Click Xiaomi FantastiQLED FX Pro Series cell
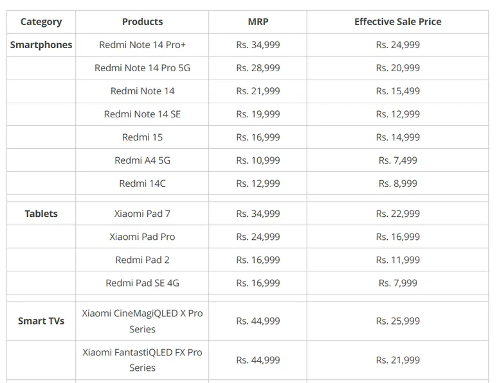The image size is (499, 383). [142, 360]
